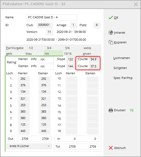Image resolution: width=141 pixels, height=157 pixels.
Task: Open the blau tee tab
Action: [34, 54]
